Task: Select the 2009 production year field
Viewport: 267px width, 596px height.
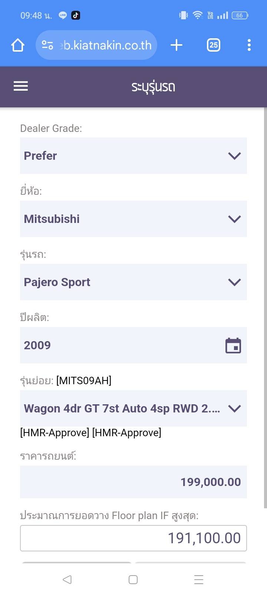Action: click(119, 345)
